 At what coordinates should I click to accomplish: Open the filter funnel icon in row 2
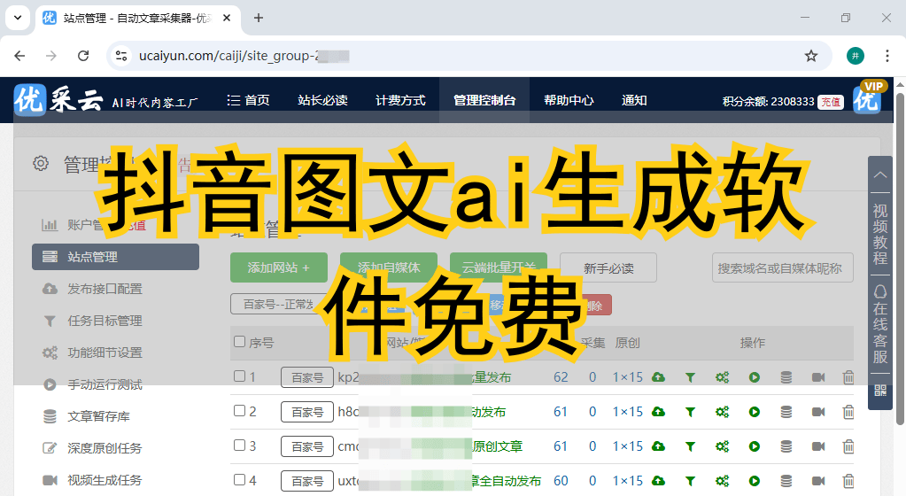[690, 412]
